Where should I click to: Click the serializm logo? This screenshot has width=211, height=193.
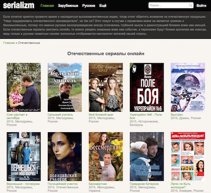(19, 5)
